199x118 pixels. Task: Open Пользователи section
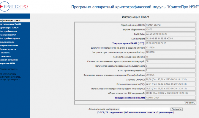tap(7, 42)
